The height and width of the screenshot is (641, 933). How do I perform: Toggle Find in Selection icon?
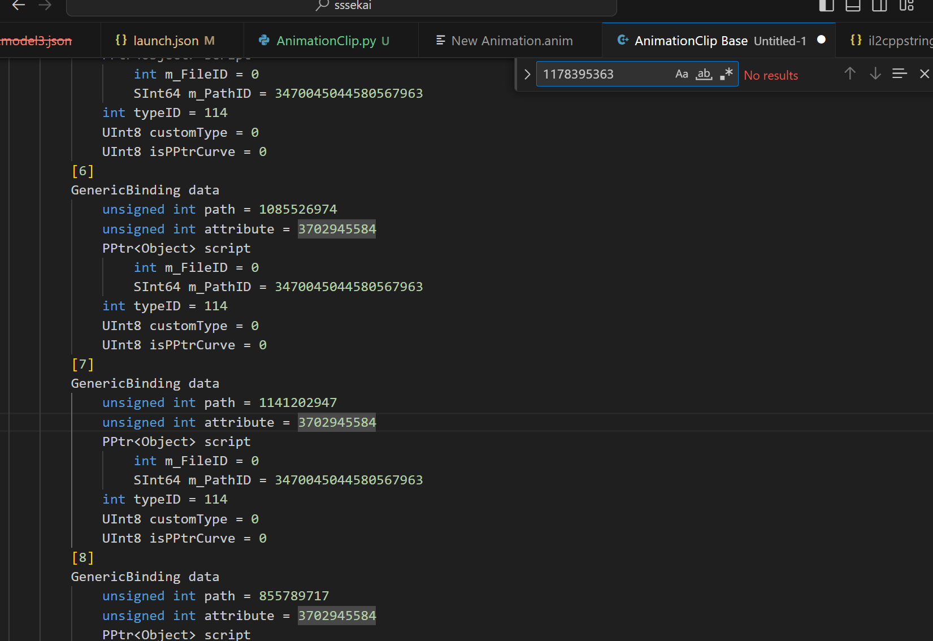900,73
